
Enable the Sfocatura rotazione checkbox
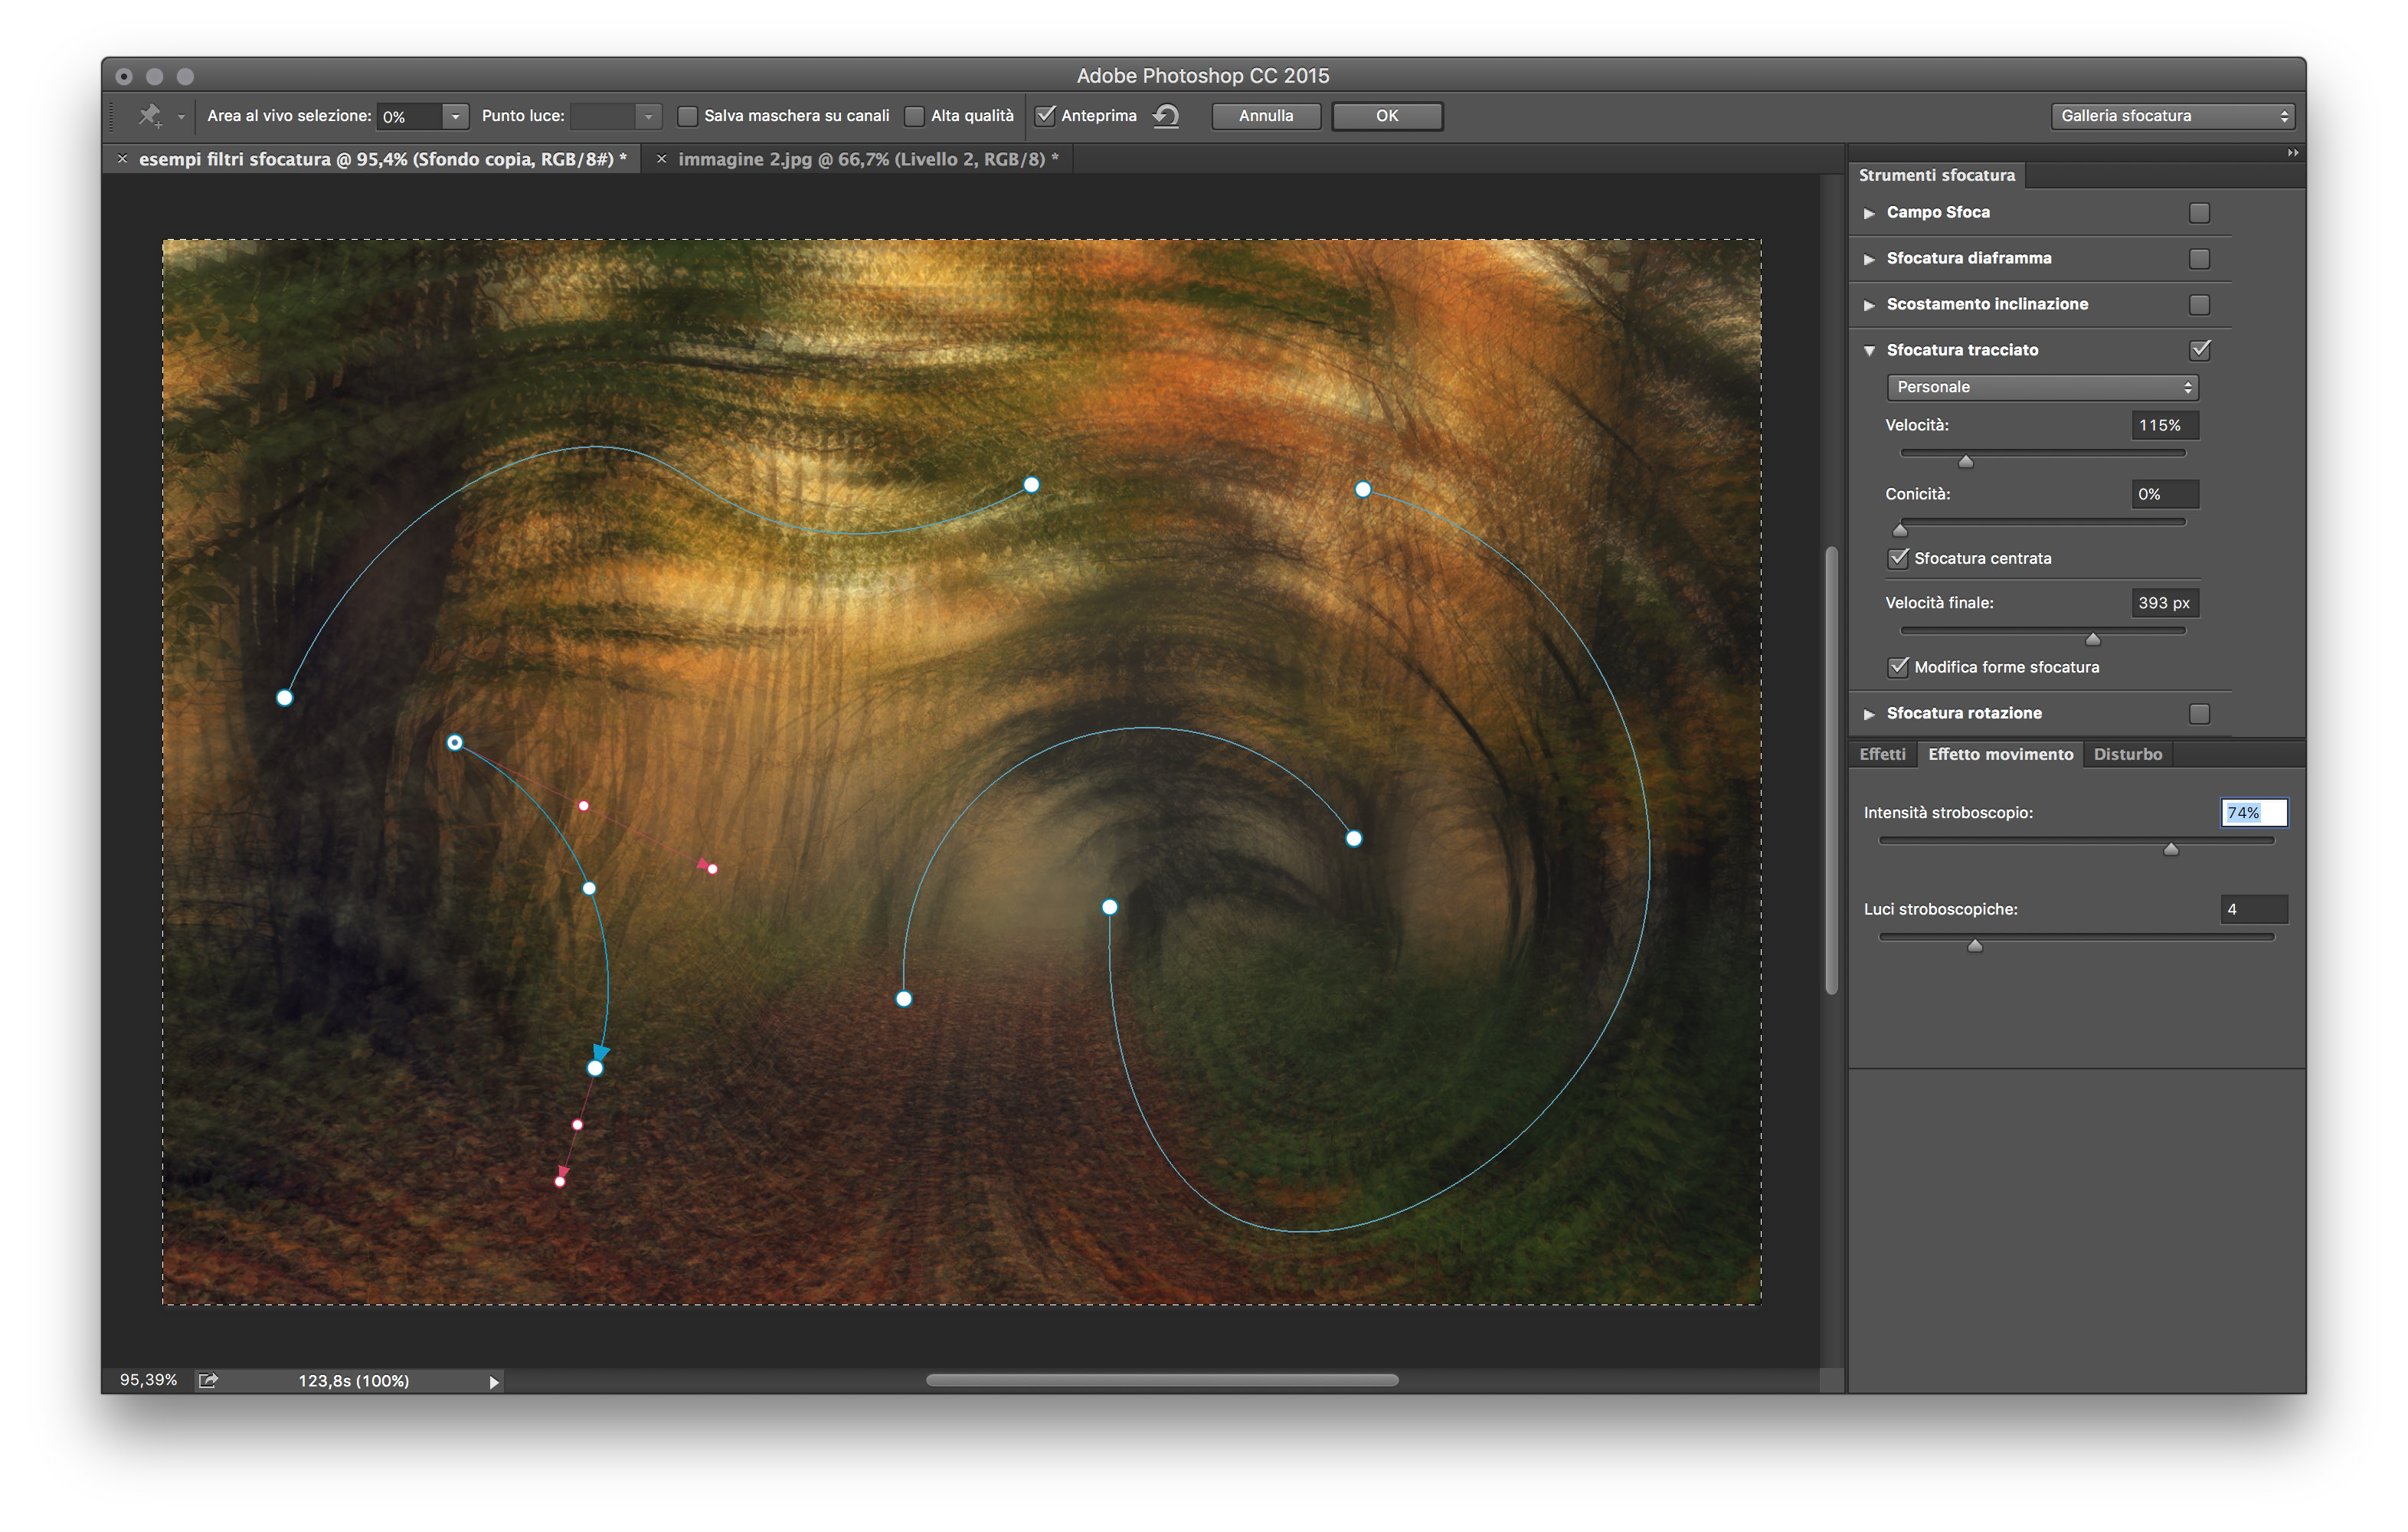click(x=2199, y=713)
